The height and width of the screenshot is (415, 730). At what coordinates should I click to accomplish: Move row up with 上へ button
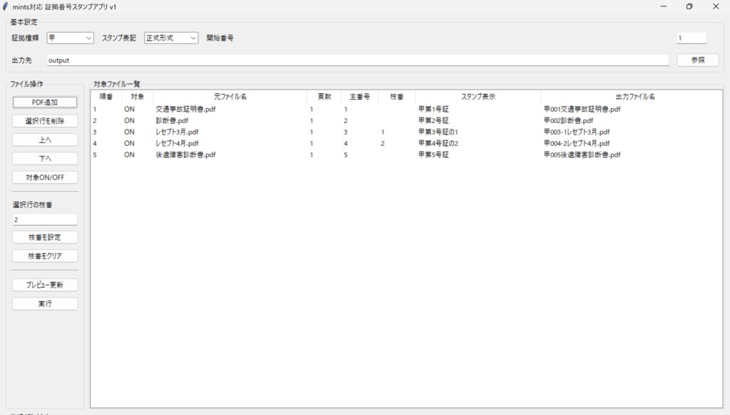pyautogui.click(x=45, y=140)
